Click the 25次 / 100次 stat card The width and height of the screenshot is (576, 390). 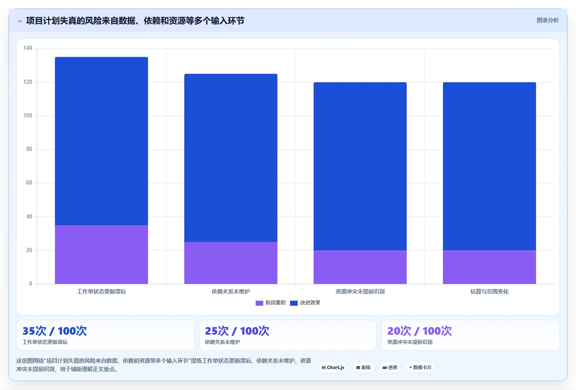click(x=288, y=335)
